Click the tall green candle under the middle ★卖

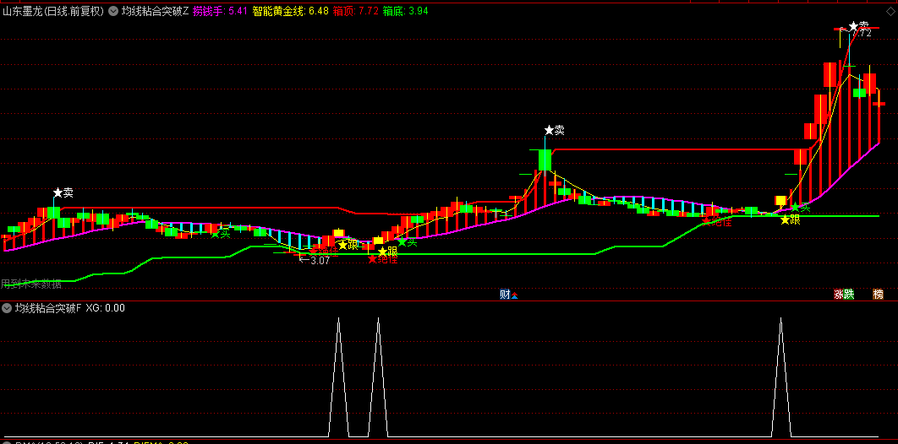[545, 160]
